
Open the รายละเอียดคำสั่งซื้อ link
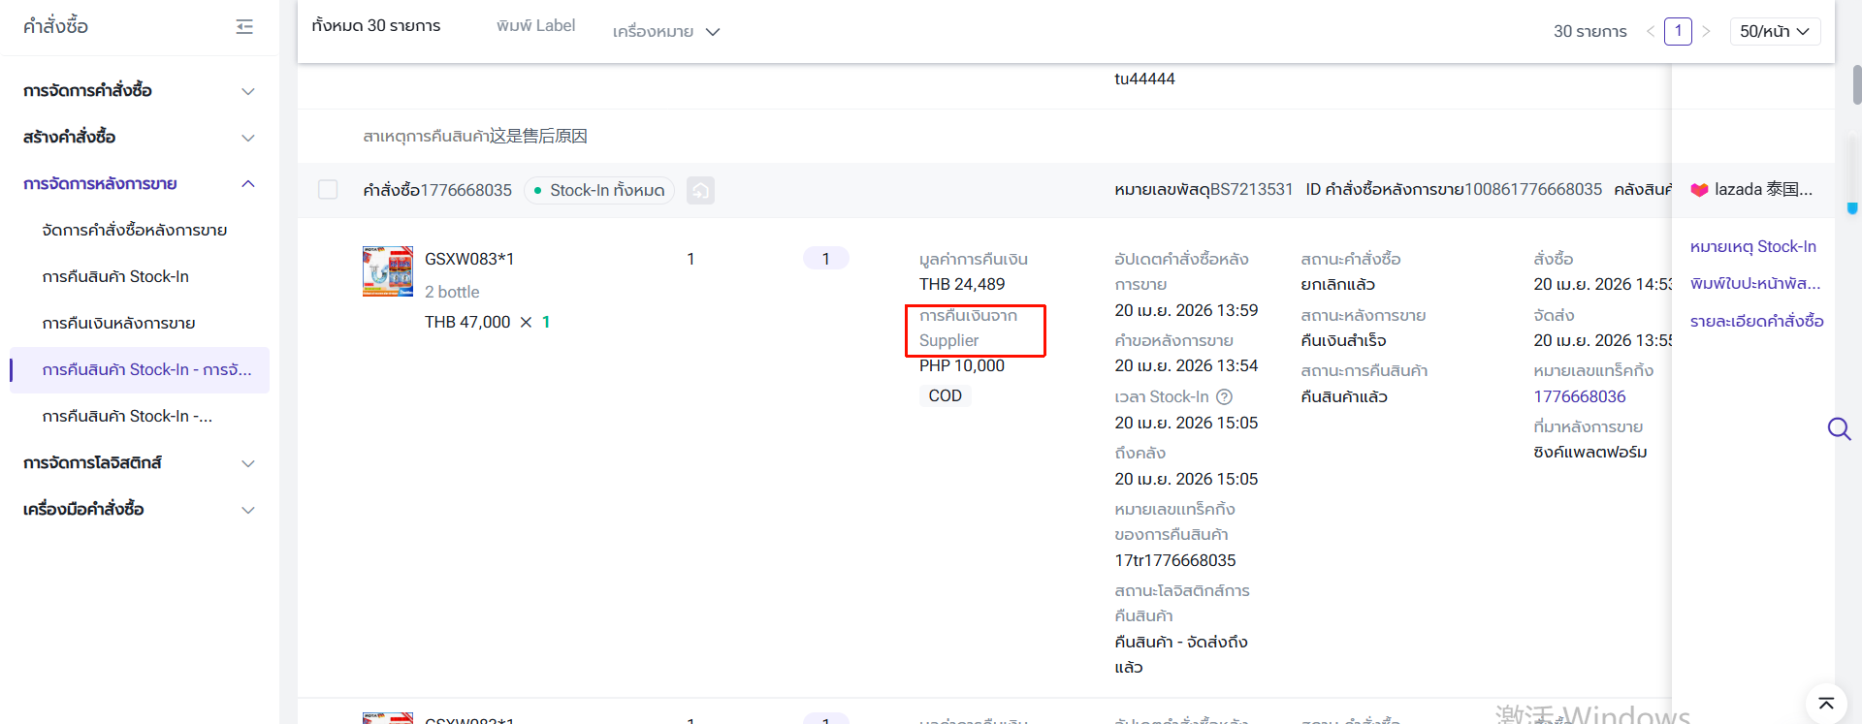1757,321
